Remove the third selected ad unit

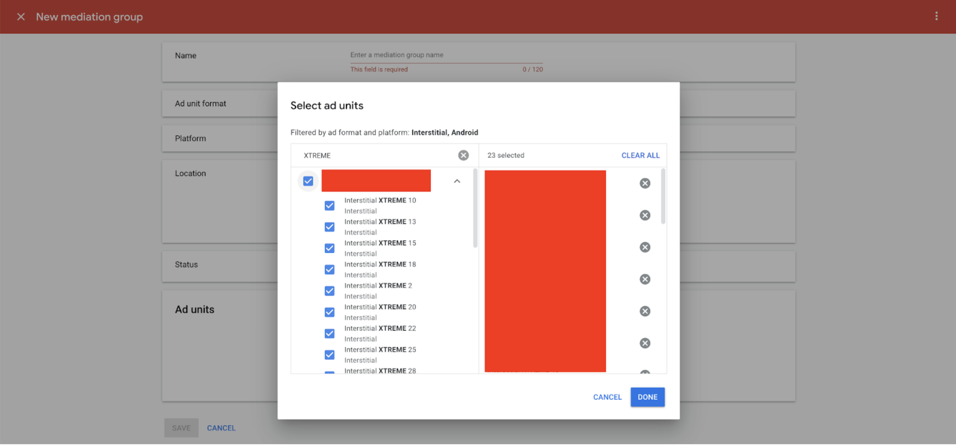pos(645,247)
